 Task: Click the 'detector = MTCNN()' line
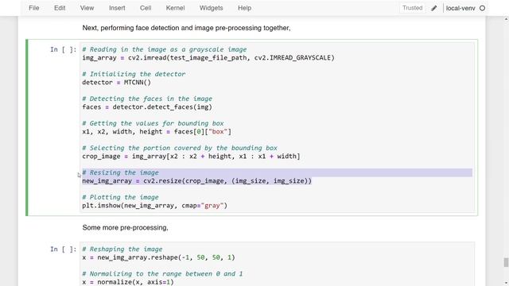tap(117, 83)
